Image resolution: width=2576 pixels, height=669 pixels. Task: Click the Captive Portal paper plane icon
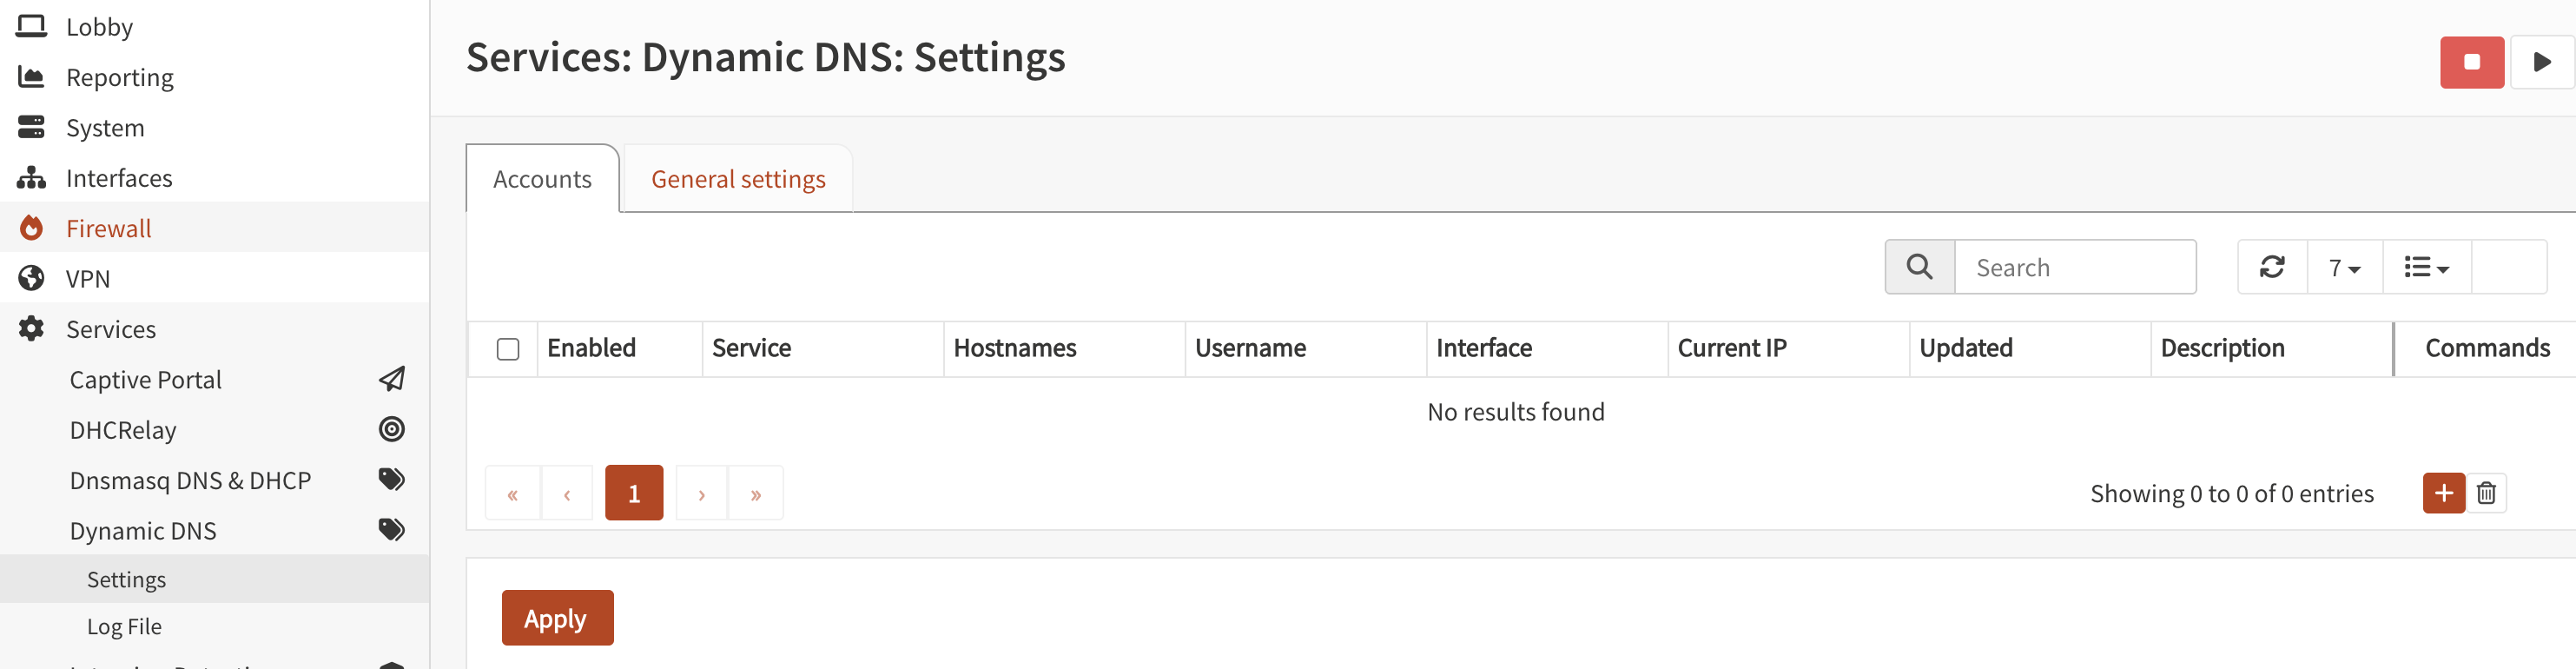pos(392,379)
